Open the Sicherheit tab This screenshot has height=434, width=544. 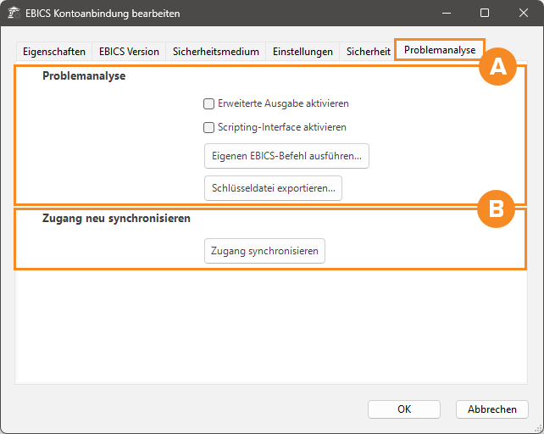pos(369,51)
